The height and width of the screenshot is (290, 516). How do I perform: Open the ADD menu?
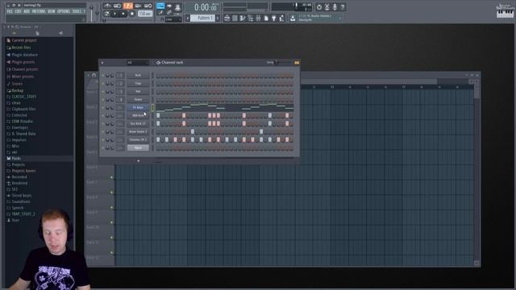27,11
